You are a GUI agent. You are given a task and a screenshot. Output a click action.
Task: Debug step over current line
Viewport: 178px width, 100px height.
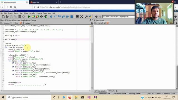55,17
